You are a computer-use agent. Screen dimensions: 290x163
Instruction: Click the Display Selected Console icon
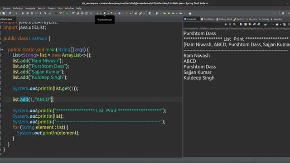[270, 24]
